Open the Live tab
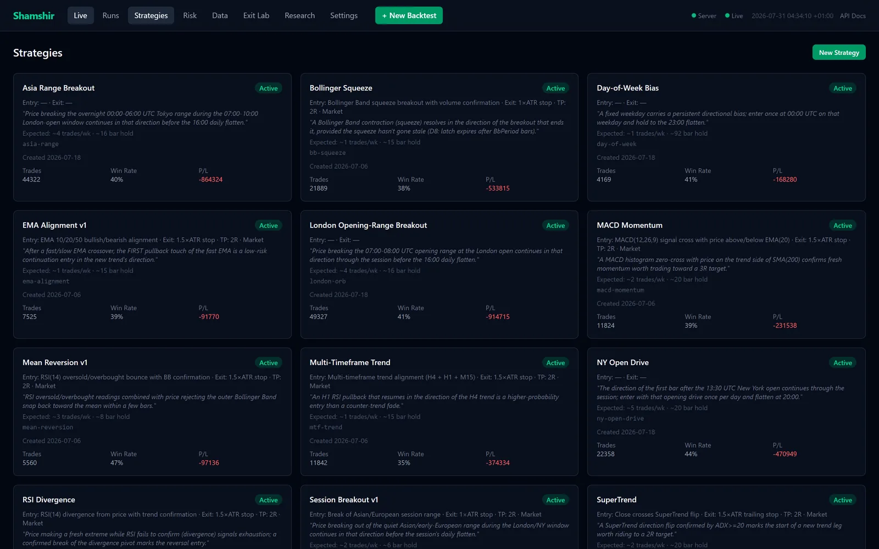The width and height of the screenshot is (879, 549). pos(80,15)
